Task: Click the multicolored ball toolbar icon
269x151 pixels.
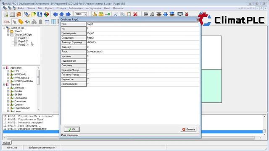Action: (x=46, y=14)
